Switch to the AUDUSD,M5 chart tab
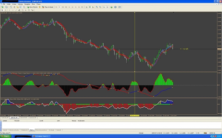Image resolution: width=222 pixels, height=138 pixels. coord(33,118)
